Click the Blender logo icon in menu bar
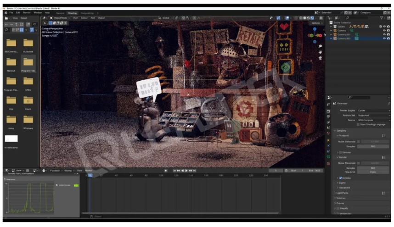 point(6,13)
